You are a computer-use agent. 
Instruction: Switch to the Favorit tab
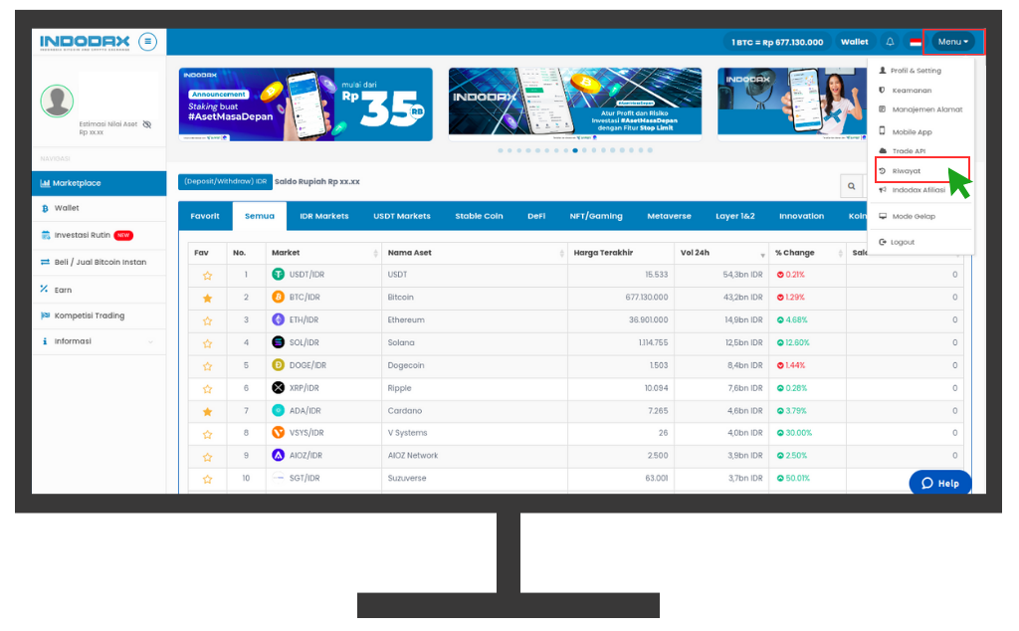click(x=205, y=216)
